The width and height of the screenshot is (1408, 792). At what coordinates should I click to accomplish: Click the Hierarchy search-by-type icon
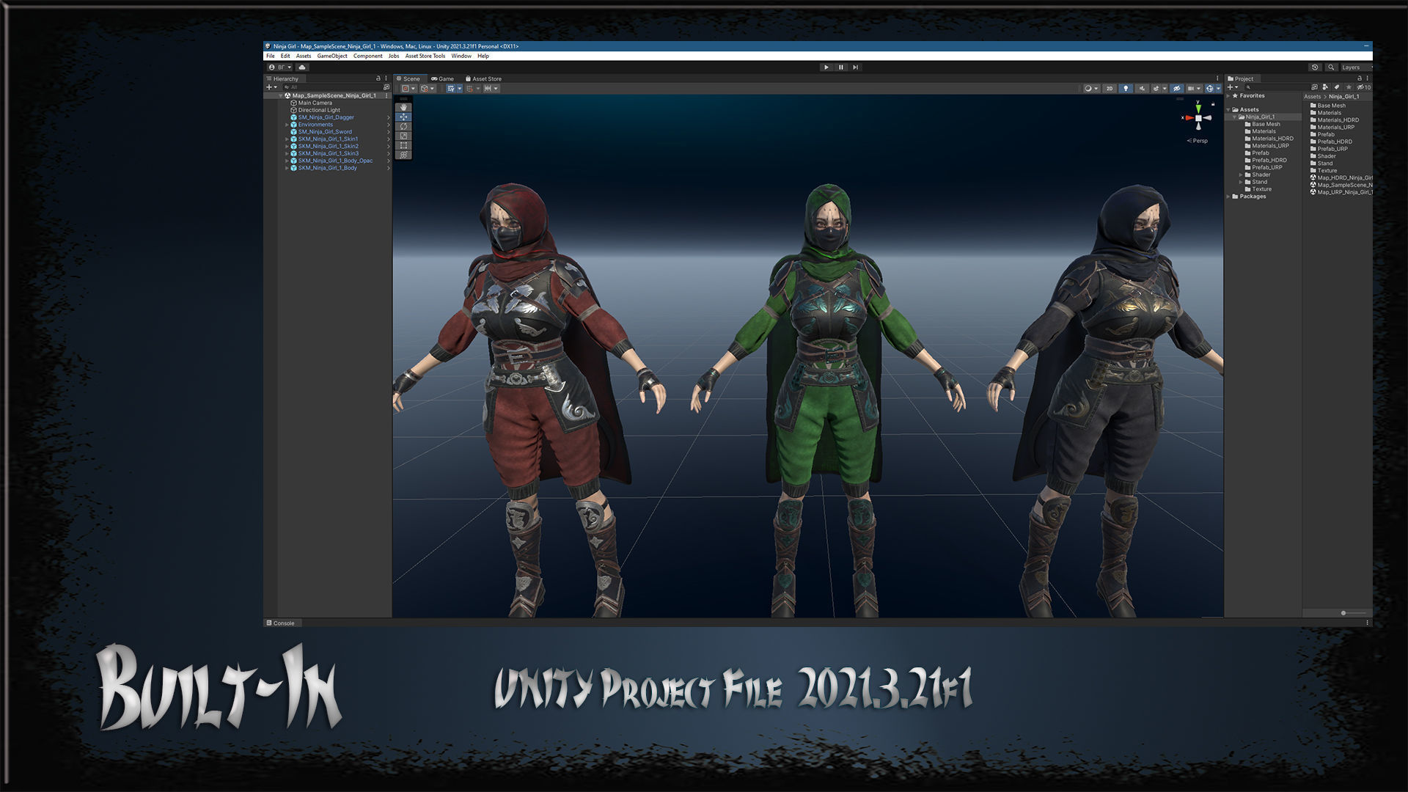(386, 87)
